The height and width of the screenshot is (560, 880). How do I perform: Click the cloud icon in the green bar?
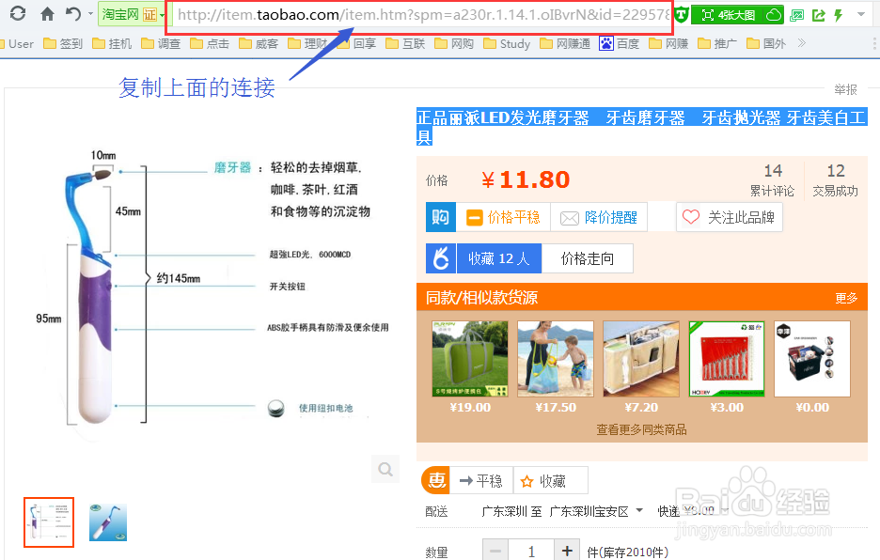coord(774,15)
